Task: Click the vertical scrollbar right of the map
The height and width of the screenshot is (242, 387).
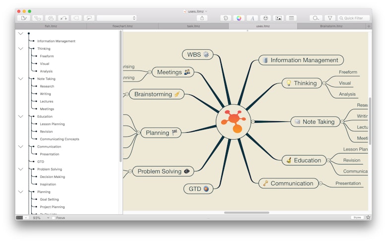Action: tap(370, 121)
